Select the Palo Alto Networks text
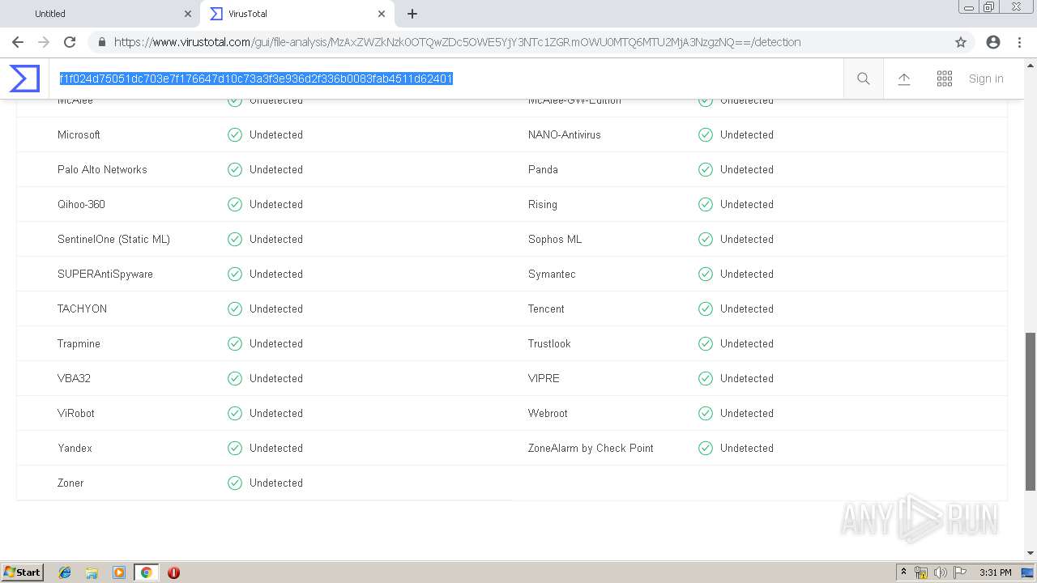1037x583 pixels. (102, 169)
